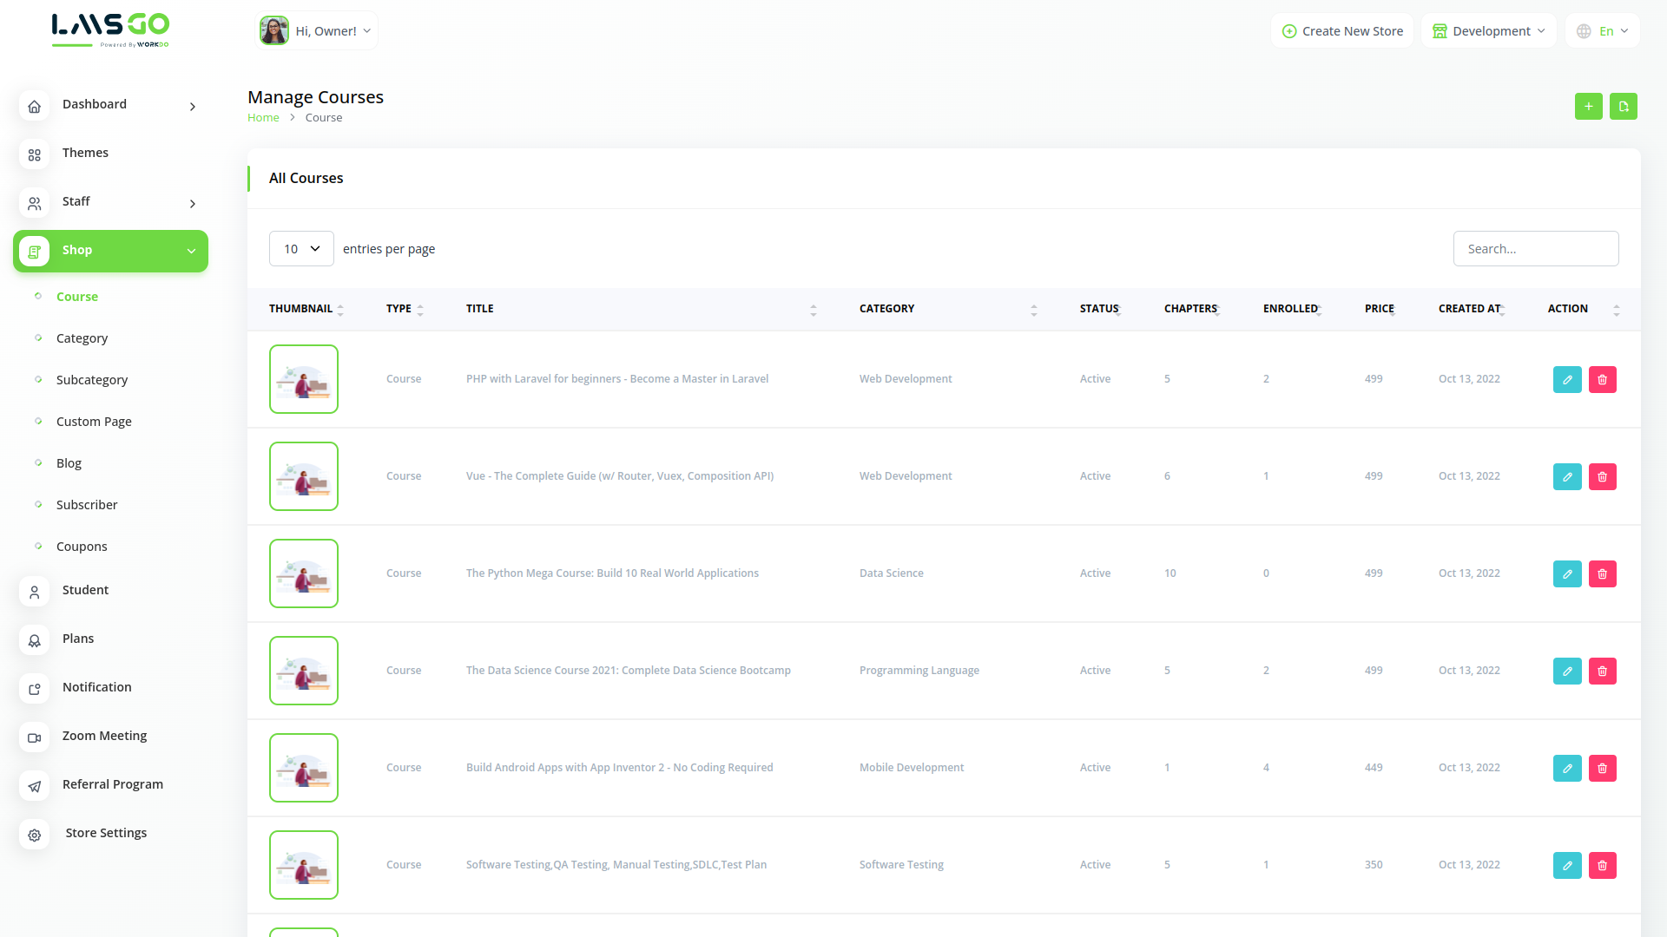Screen dimensions: 1667x937
Task: Click the green plus add course icon
Action: pos(1588,107)
